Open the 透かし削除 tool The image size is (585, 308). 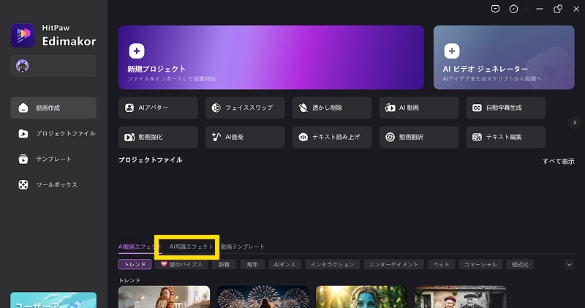tap(332, 108)
